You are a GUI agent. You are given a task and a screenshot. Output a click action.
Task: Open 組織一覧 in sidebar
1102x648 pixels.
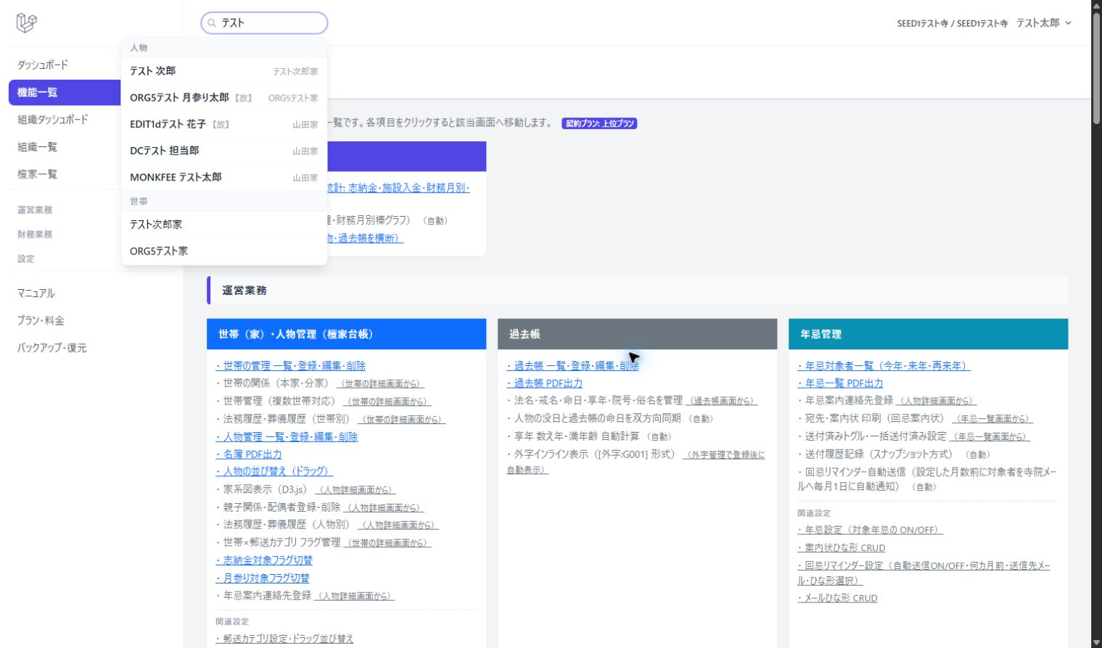click(x=37, y=147)
